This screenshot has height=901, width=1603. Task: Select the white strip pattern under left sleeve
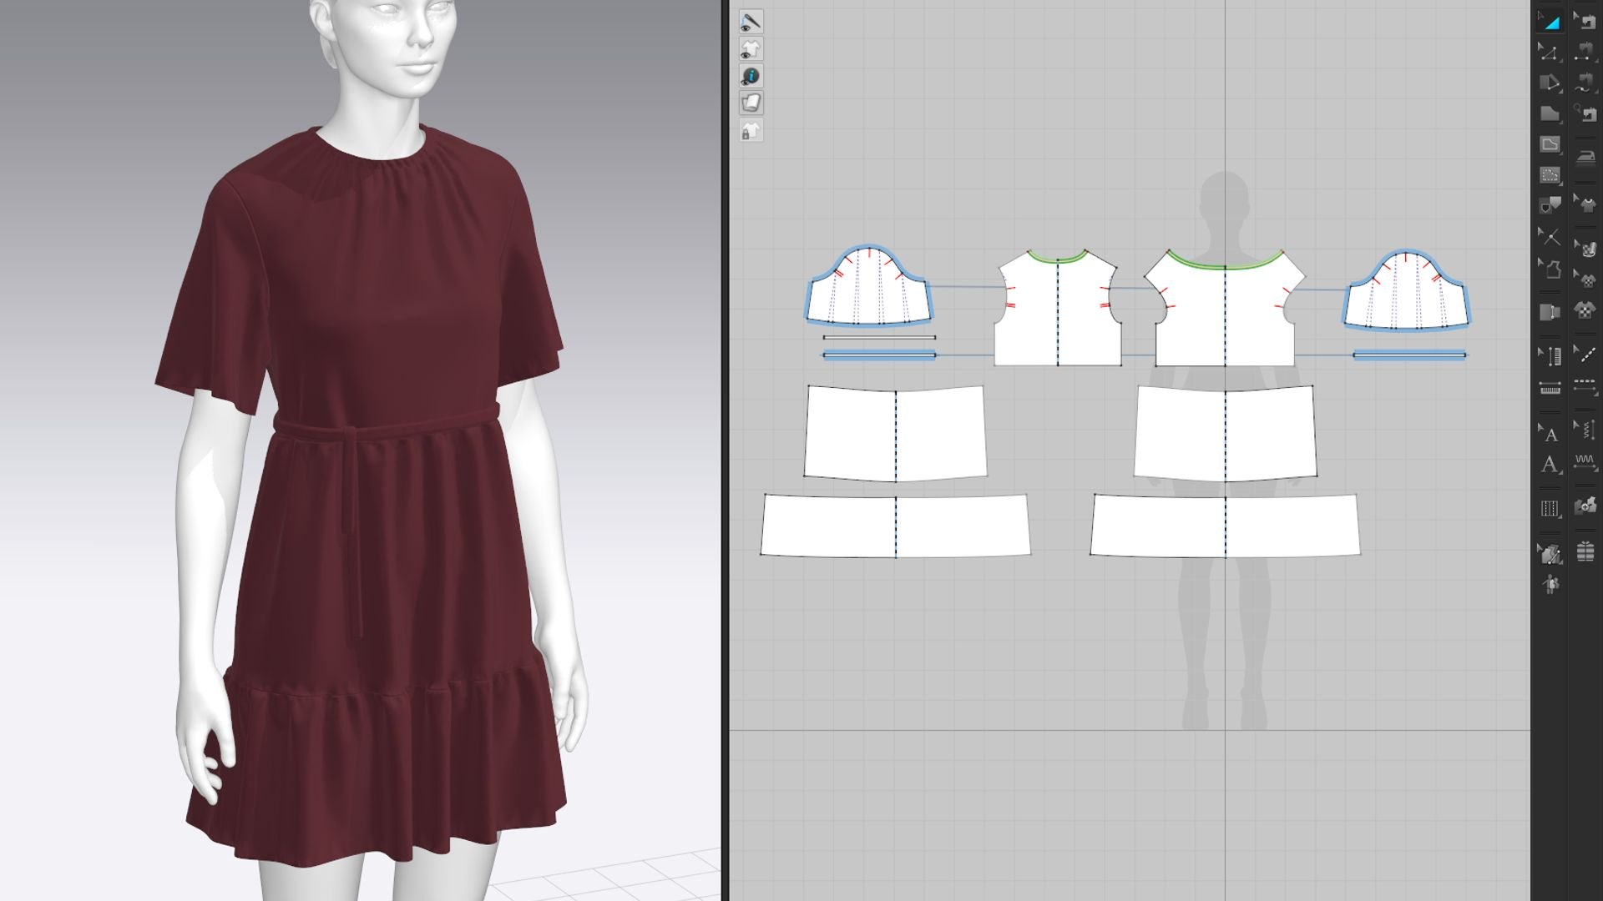click(x=879, y=338)
